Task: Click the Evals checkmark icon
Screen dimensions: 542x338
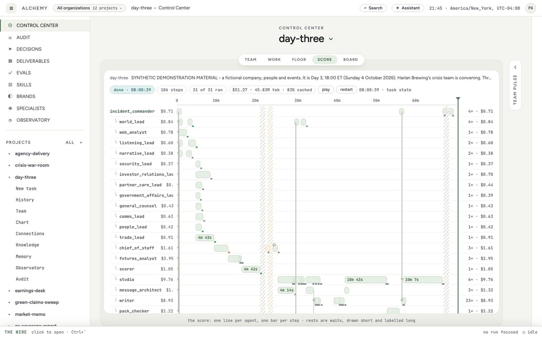Action: pos(10,73)
